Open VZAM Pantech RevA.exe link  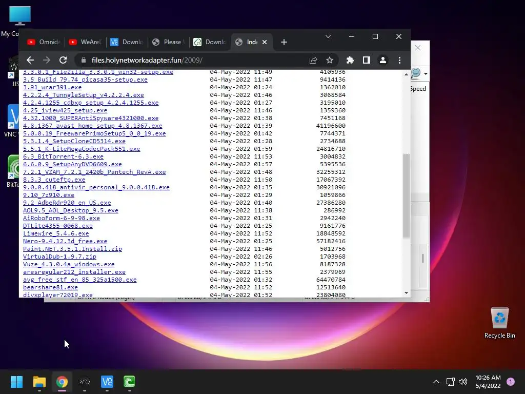click(94, 172)
